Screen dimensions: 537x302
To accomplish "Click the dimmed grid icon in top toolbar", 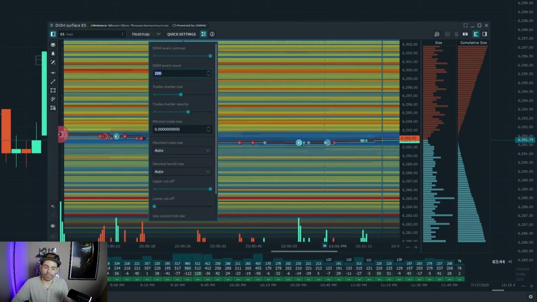I will 447,34.
